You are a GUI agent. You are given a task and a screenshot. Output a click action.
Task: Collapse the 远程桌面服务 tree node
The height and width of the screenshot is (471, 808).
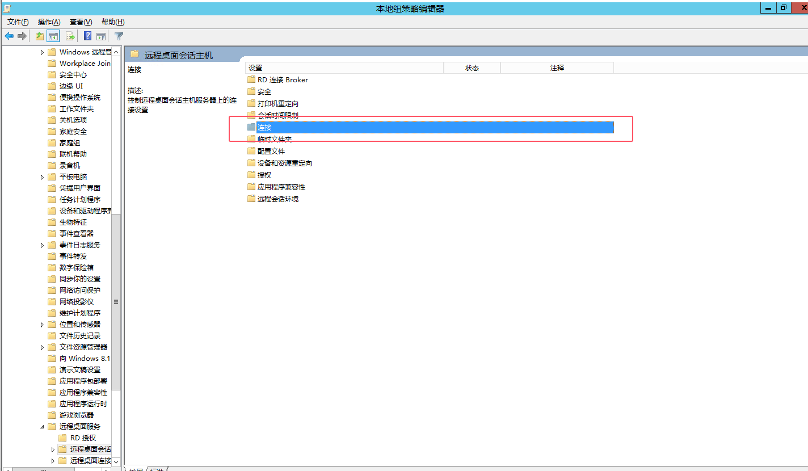point(41,426)
